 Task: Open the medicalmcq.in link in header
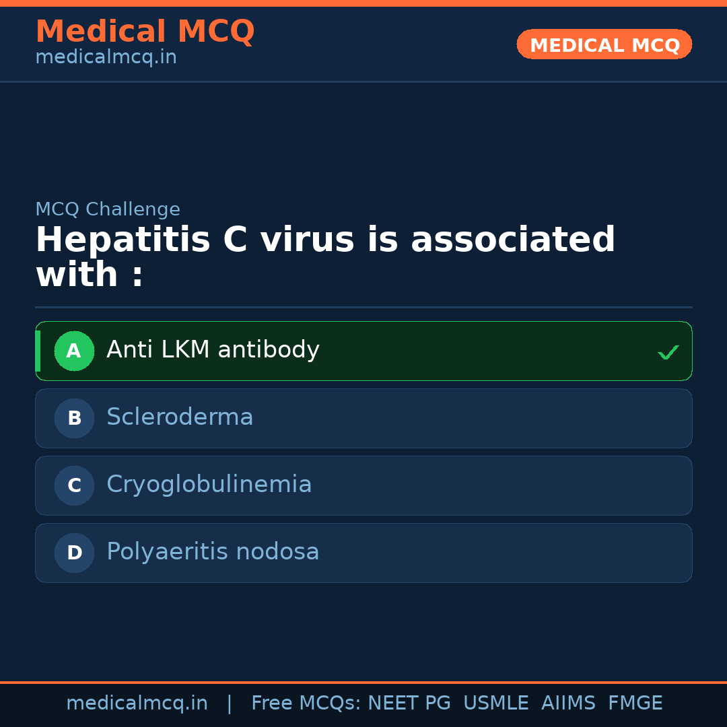pyautogui.click(x=106, y=58)
